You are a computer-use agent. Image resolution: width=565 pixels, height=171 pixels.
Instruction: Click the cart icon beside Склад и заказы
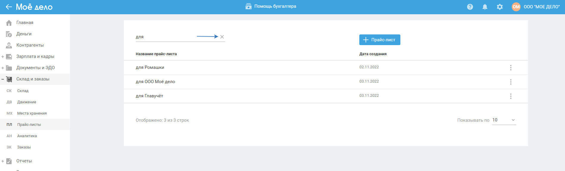[9, 79]
